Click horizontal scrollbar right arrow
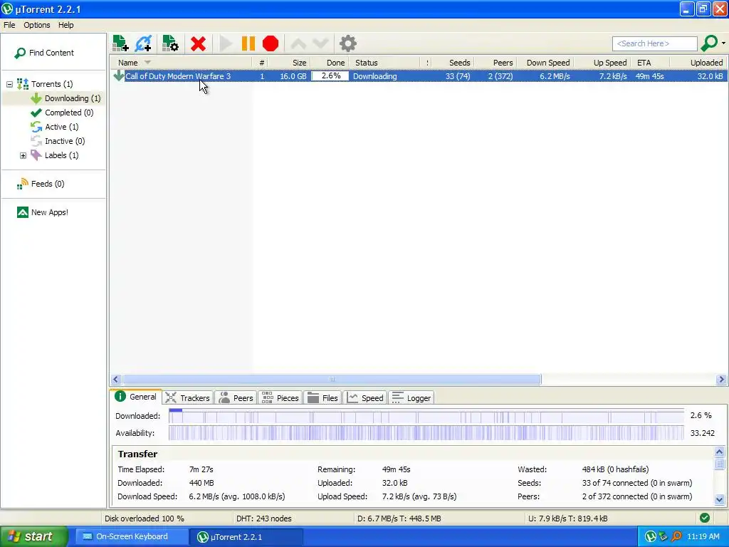 point(721,379)
